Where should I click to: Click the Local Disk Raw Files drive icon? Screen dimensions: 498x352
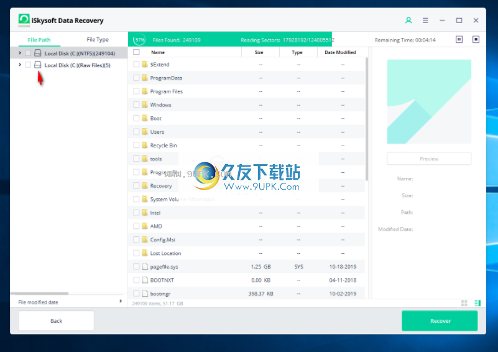[x=38, y=65]
